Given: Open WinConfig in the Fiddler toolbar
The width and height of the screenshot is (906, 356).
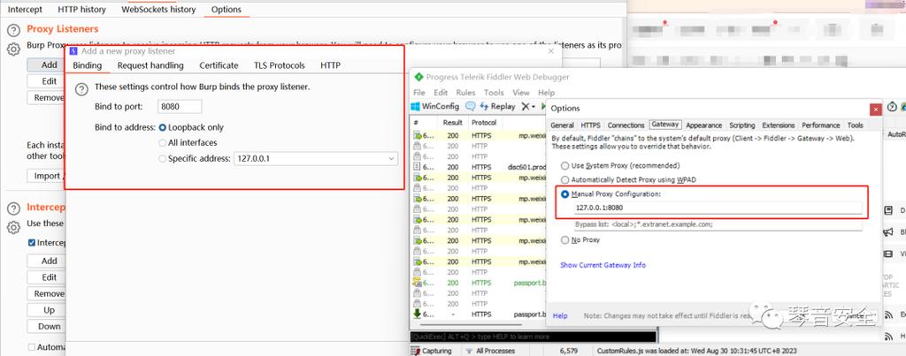Looking at the screenshot, I should (x=434, y=106).
